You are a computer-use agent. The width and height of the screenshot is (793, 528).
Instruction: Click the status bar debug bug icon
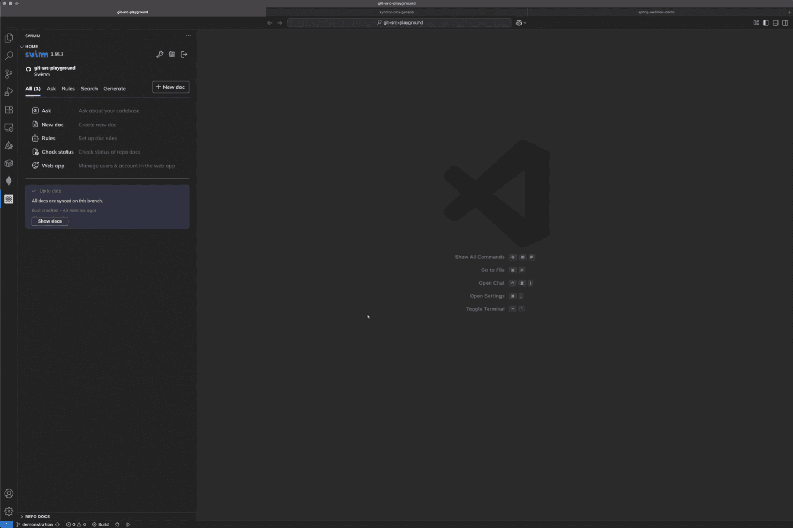[117, 524]
